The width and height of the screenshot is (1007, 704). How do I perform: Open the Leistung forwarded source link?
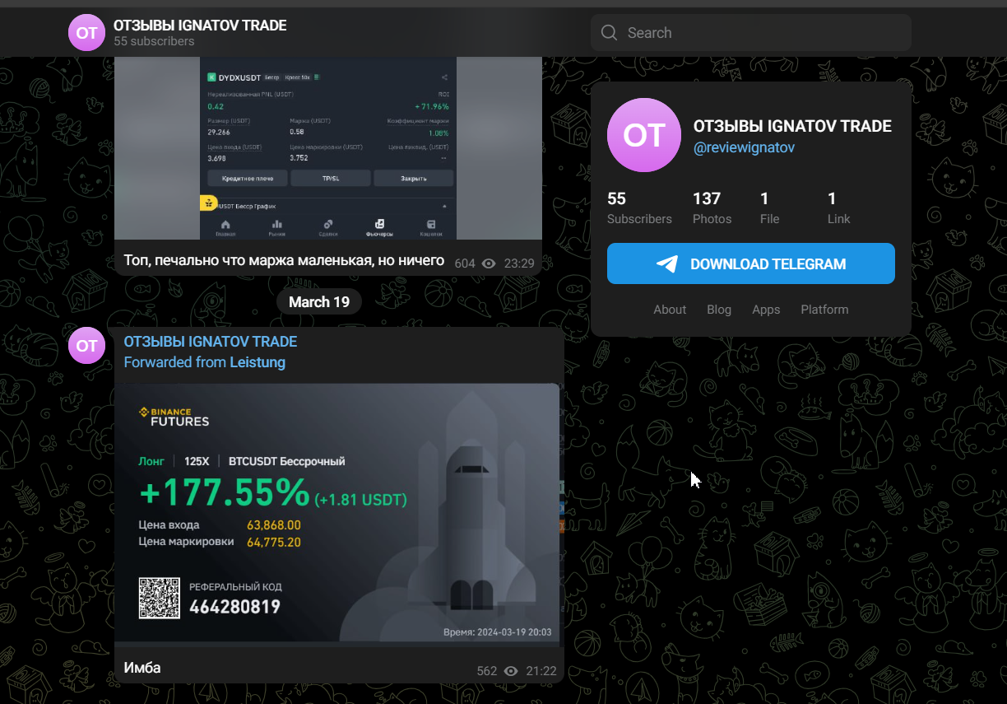258,362
